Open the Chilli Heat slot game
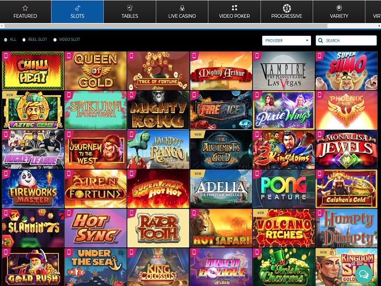 coord(32,71)
